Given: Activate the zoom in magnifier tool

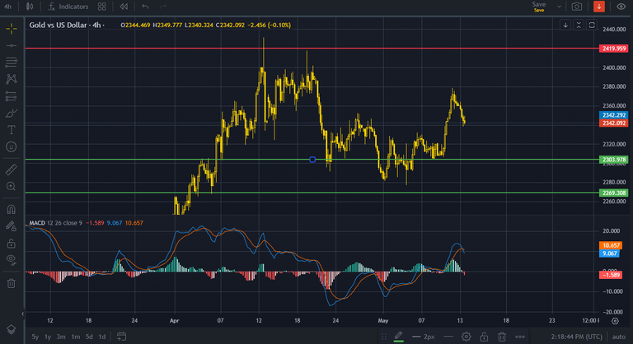Looking at the screenshot, I should [x=12, y=187].
